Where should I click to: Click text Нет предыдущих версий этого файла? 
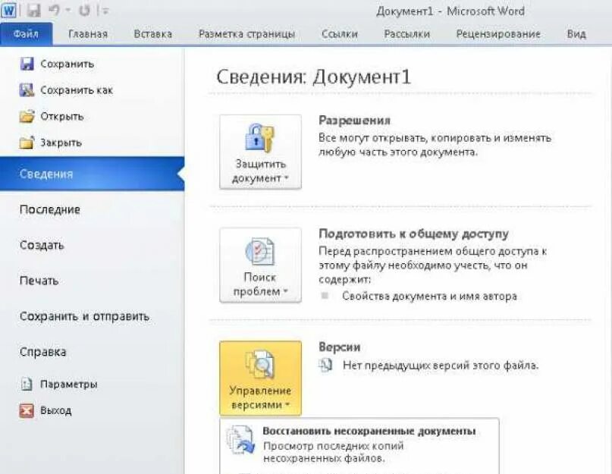coord(441,366)
